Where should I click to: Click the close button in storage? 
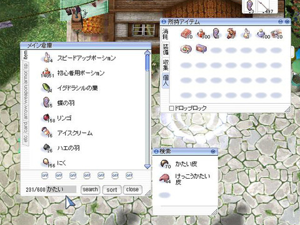click(132, 189)
